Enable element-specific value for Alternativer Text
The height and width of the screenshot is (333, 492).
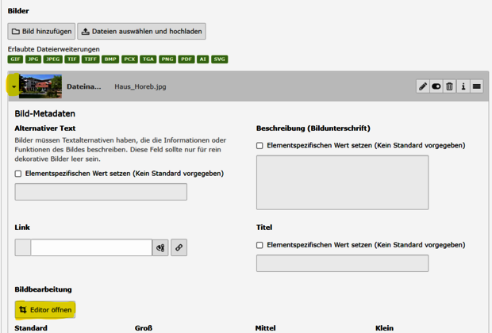(x=19, y=174)
